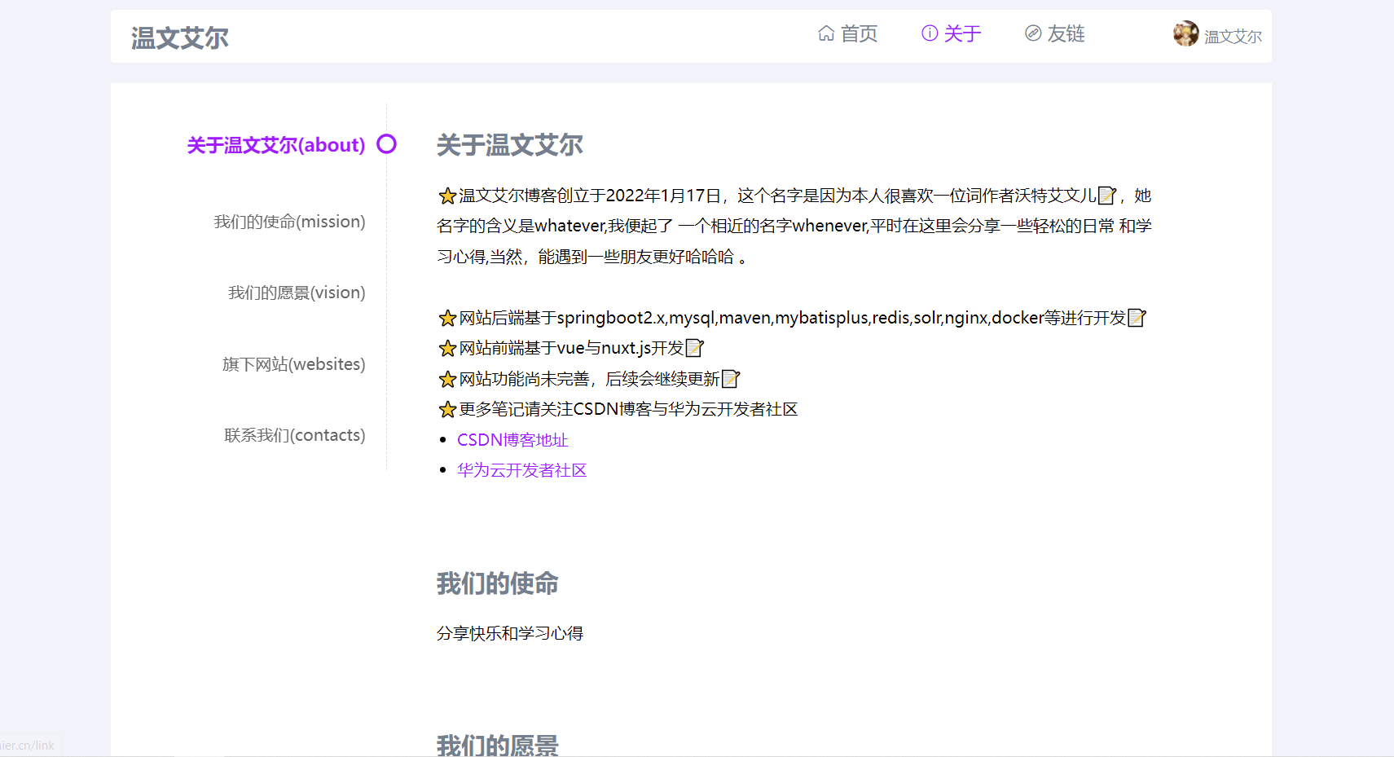Click the purple circle anchor marker
The height and width of the screenshot is (757, 1394).
386,144
